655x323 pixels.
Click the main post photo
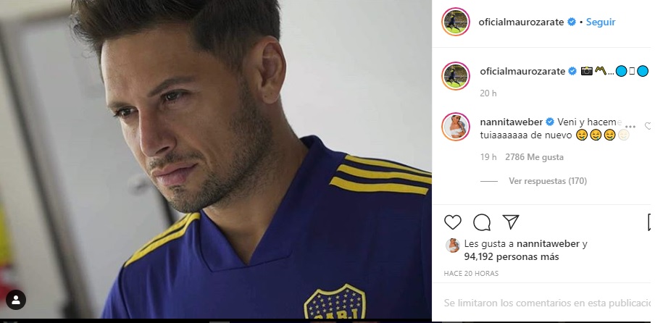click(216, 159)
